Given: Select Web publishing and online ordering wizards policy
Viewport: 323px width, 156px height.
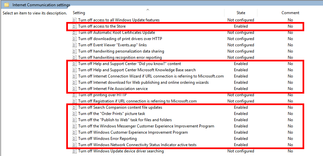Looking at the screenshot, I should 143,82.
